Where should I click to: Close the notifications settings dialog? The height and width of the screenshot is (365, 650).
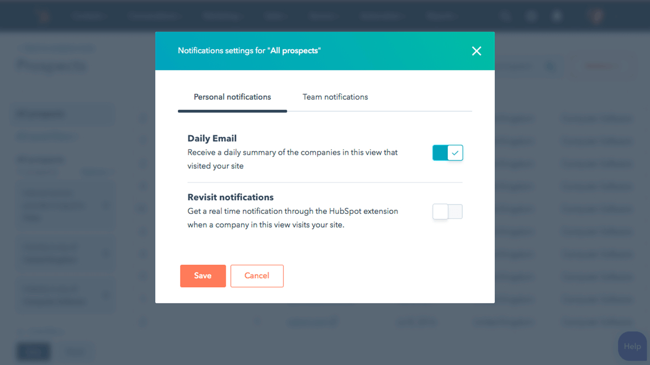point(476,51)
